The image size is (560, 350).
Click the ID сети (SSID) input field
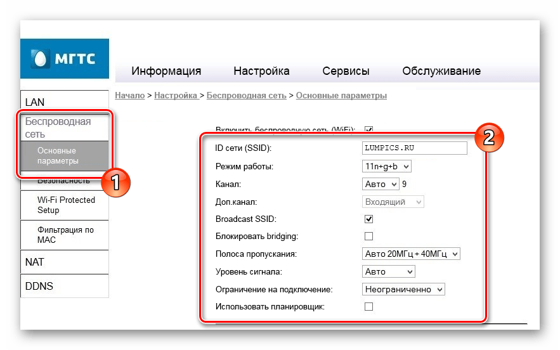[x=414, y=148]
